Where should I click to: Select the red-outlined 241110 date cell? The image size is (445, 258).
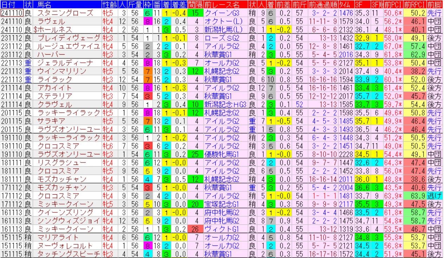click(12, 13)
